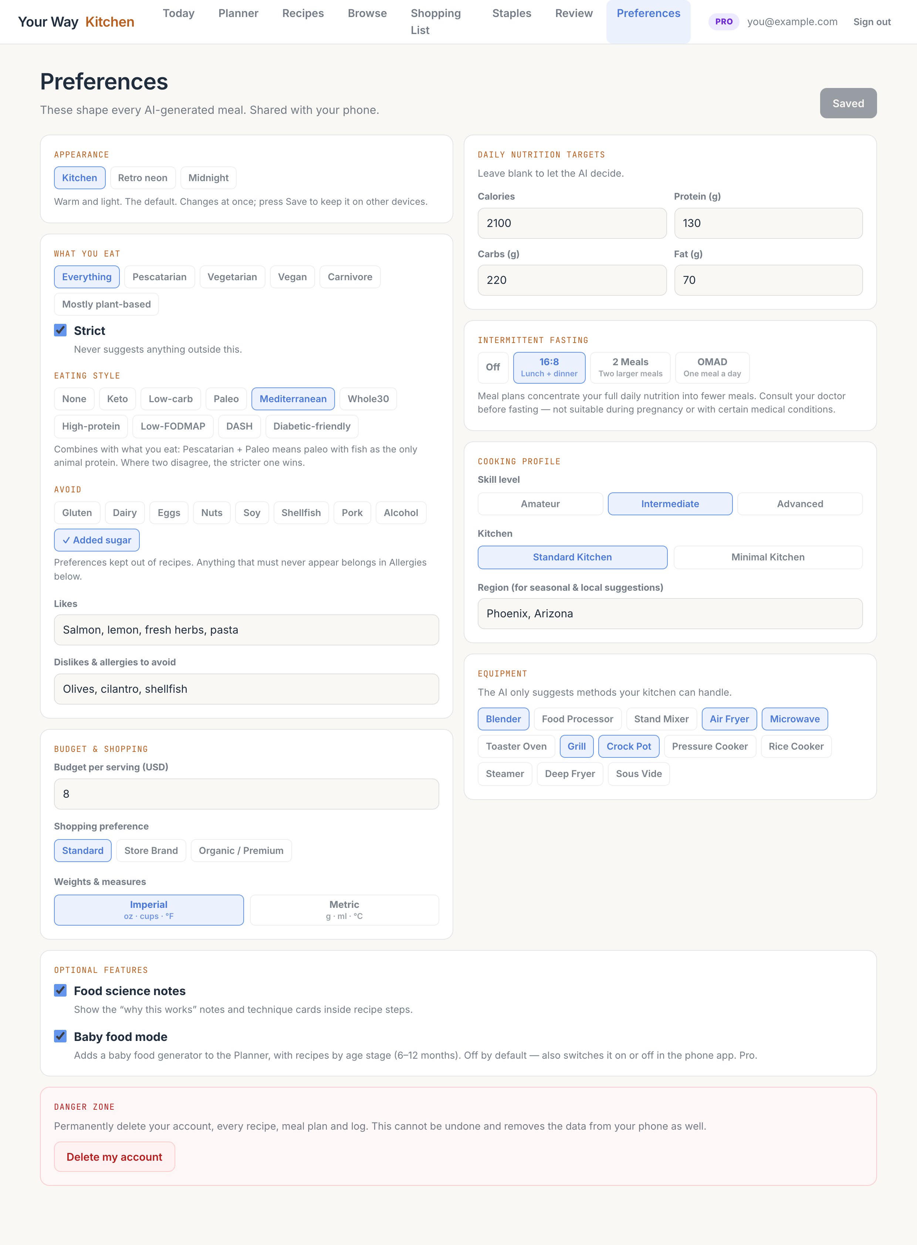Viewport: 917px width, 1245px height.
Task: Toggle the Strict checkbox
Action: click(x=60, y=330)
